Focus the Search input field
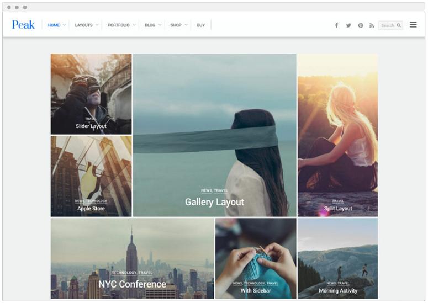 [x=390, y=25]
